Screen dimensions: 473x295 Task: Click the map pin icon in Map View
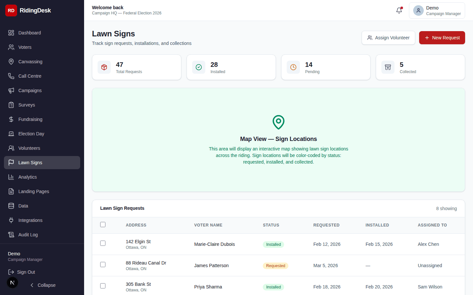pyautogui.click(x=279, y=122)
